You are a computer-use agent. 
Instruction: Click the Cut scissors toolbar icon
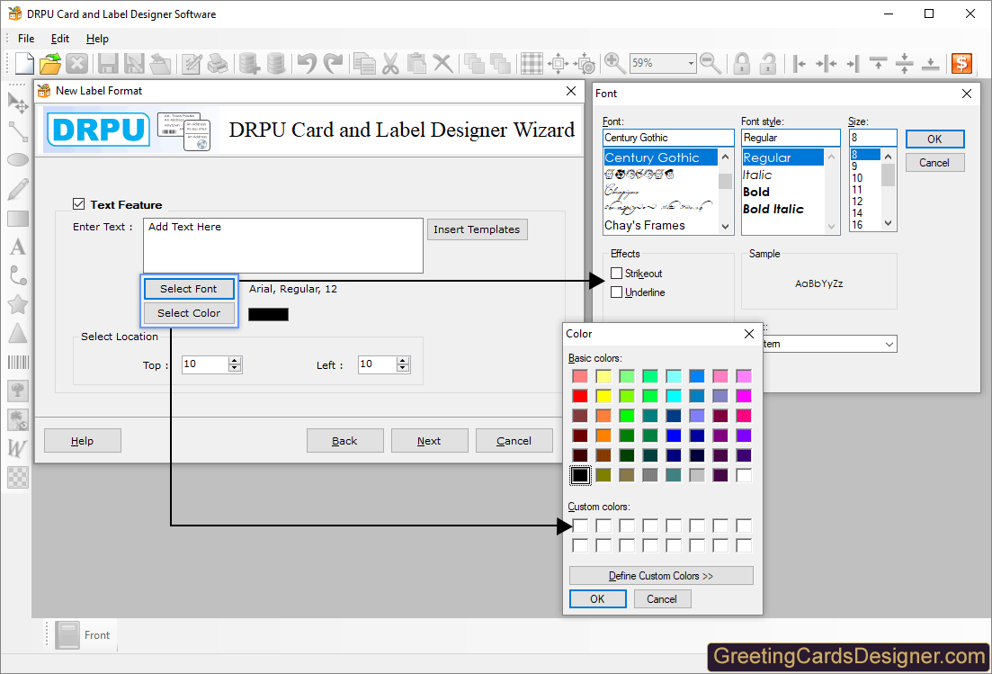390,63
